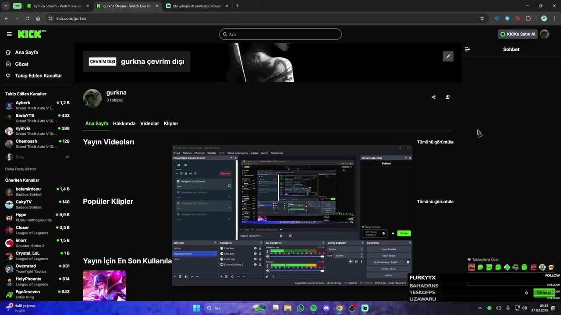Image resolution: width=561 pixels, height=315 pixels.
Task: Reload the current browser page
Action: tap(27, 18)
